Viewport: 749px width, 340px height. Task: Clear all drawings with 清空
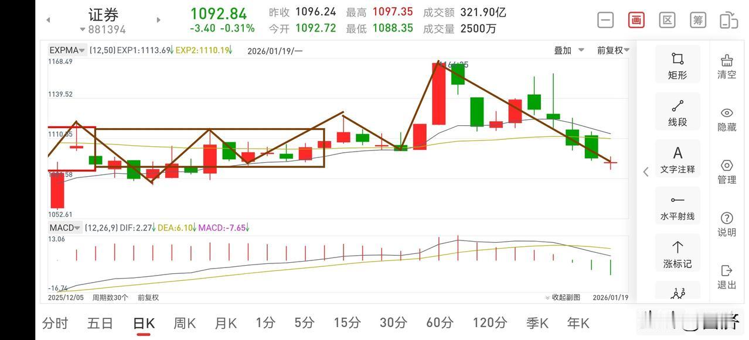[727, 66]
